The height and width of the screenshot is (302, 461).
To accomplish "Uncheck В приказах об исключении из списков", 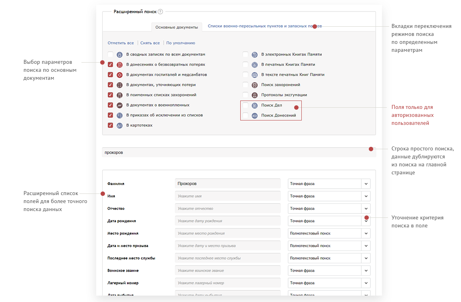I will click(x=110, y=115).
